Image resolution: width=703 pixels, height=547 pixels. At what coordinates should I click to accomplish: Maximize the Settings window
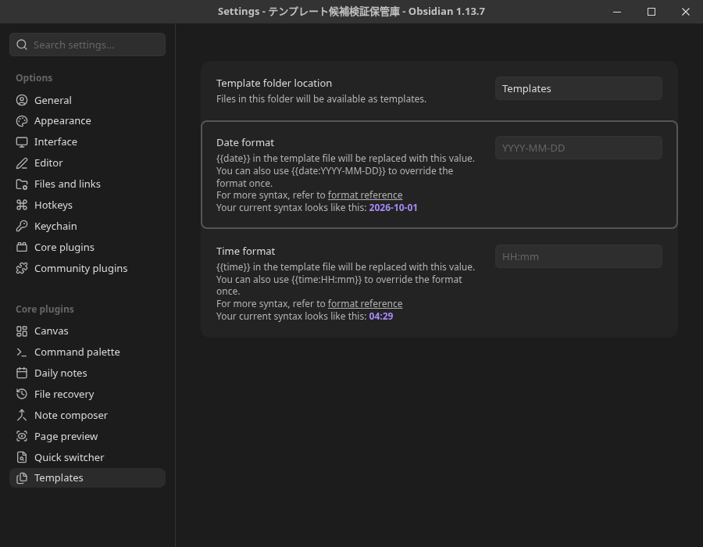pyautogui.click(x=651, y=12)
